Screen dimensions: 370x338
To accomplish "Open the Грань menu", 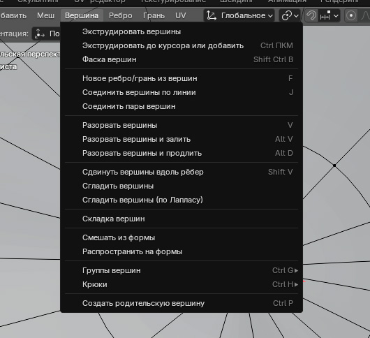I will pos(154,15).
